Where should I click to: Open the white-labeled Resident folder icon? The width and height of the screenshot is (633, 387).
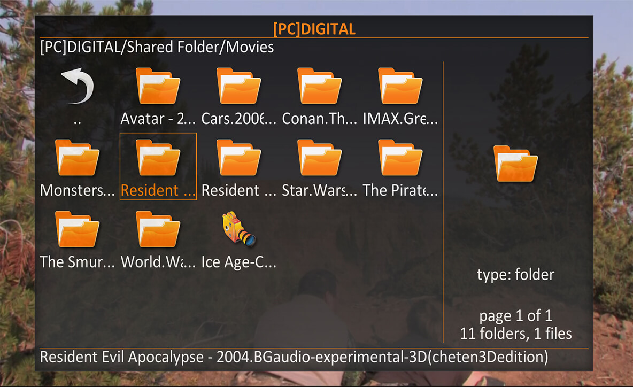tap(238, 158)
